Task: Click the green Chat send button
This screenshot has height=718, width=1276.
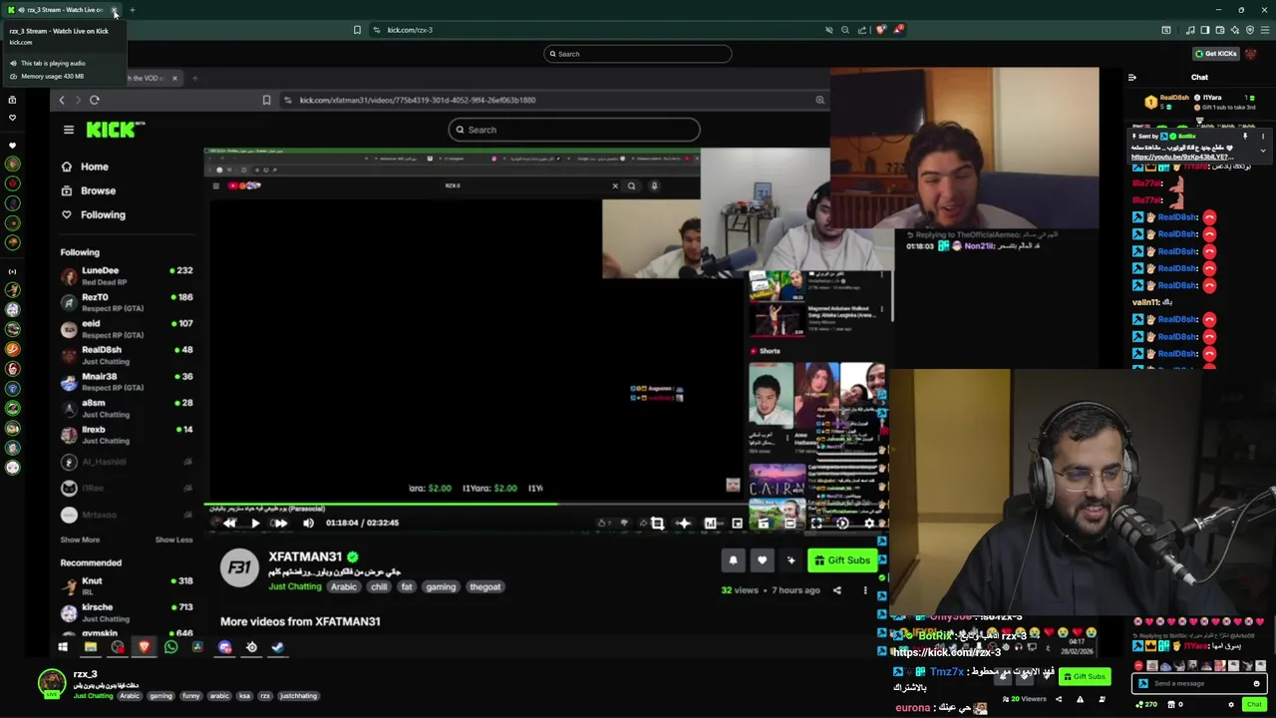Action: click(x=1254, y=704)
